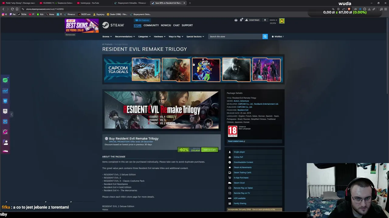
Task: Click the Add to Cart button
Action: (209, 150)
